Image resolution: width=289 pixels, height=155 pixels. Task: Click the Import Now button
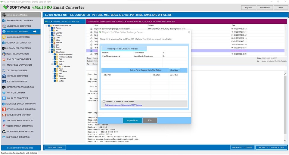(132, 121)
